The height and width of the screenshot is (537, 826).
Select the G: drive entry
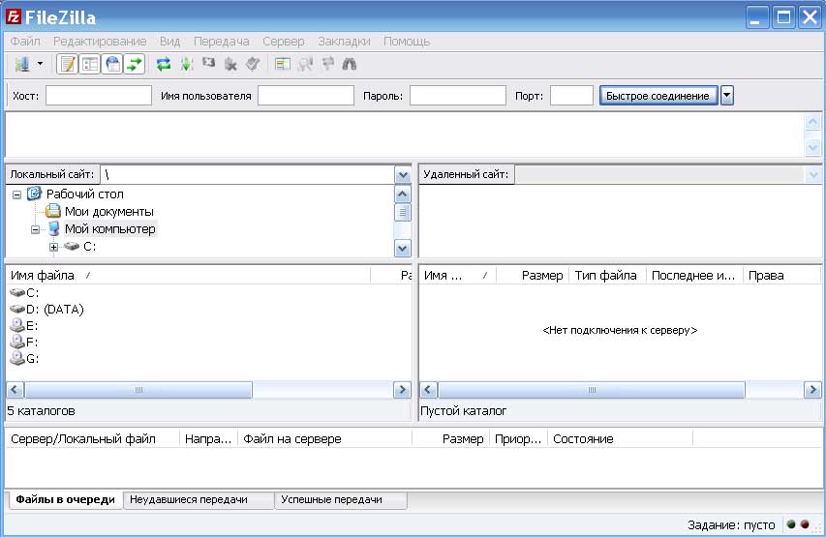24,359
